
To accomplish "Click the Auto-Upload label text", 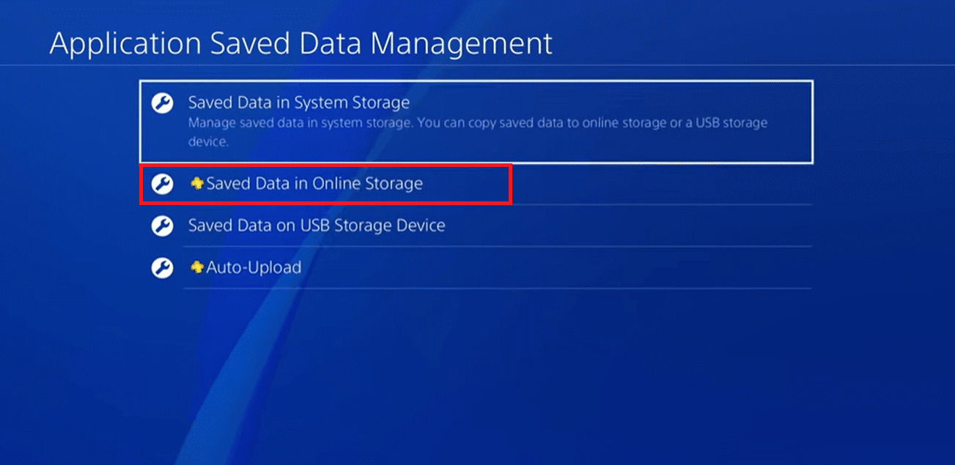I will click(x=252, y=268).
